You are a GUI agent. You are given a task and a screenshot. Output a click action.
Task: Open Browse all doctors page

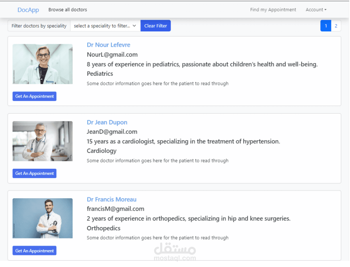(68, 10)
